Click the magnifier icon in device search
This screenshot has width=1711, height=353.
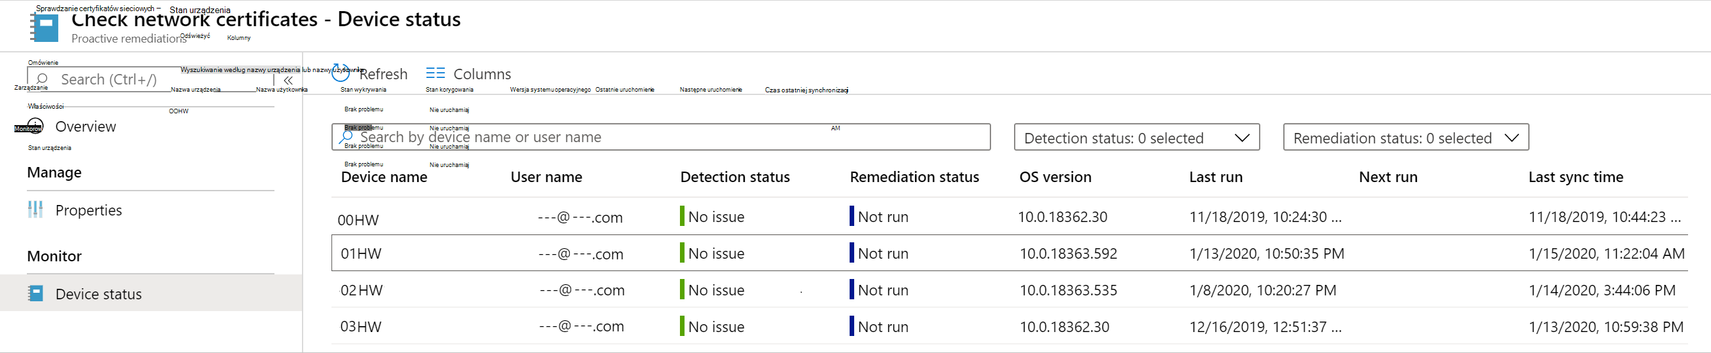[x=347, y=137]
